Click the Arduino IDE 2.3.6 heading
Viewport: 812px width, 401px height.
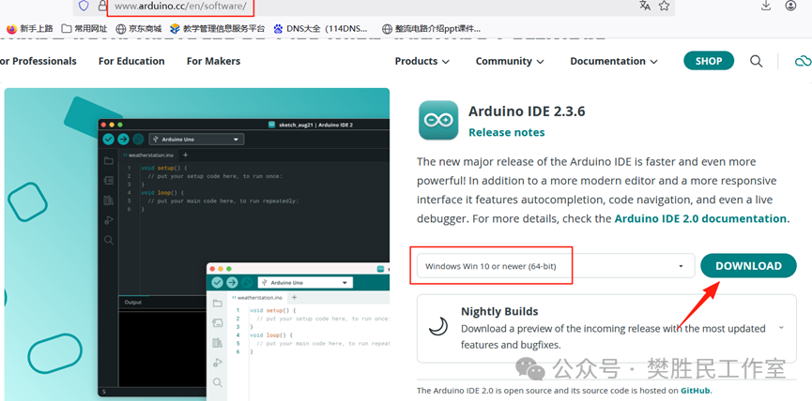pyautogui.click(x=527, y=111)
